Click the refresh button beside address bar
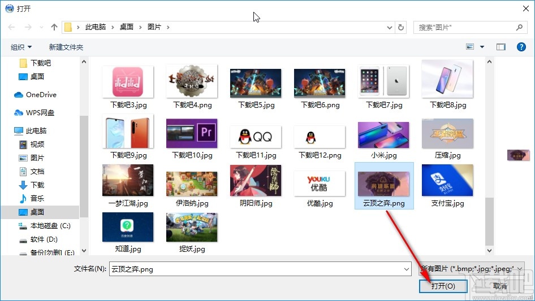The image size is (535, 301). 401,27
